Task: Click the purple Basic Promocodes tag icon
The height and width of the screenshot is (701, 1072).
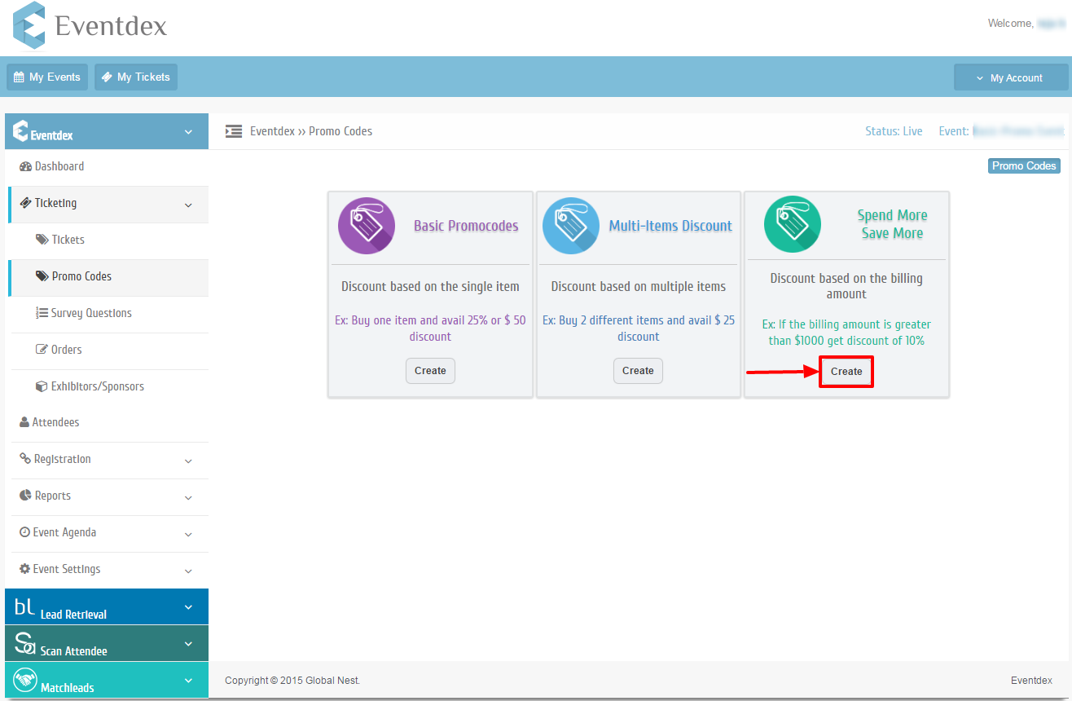Action: (367, 226)
